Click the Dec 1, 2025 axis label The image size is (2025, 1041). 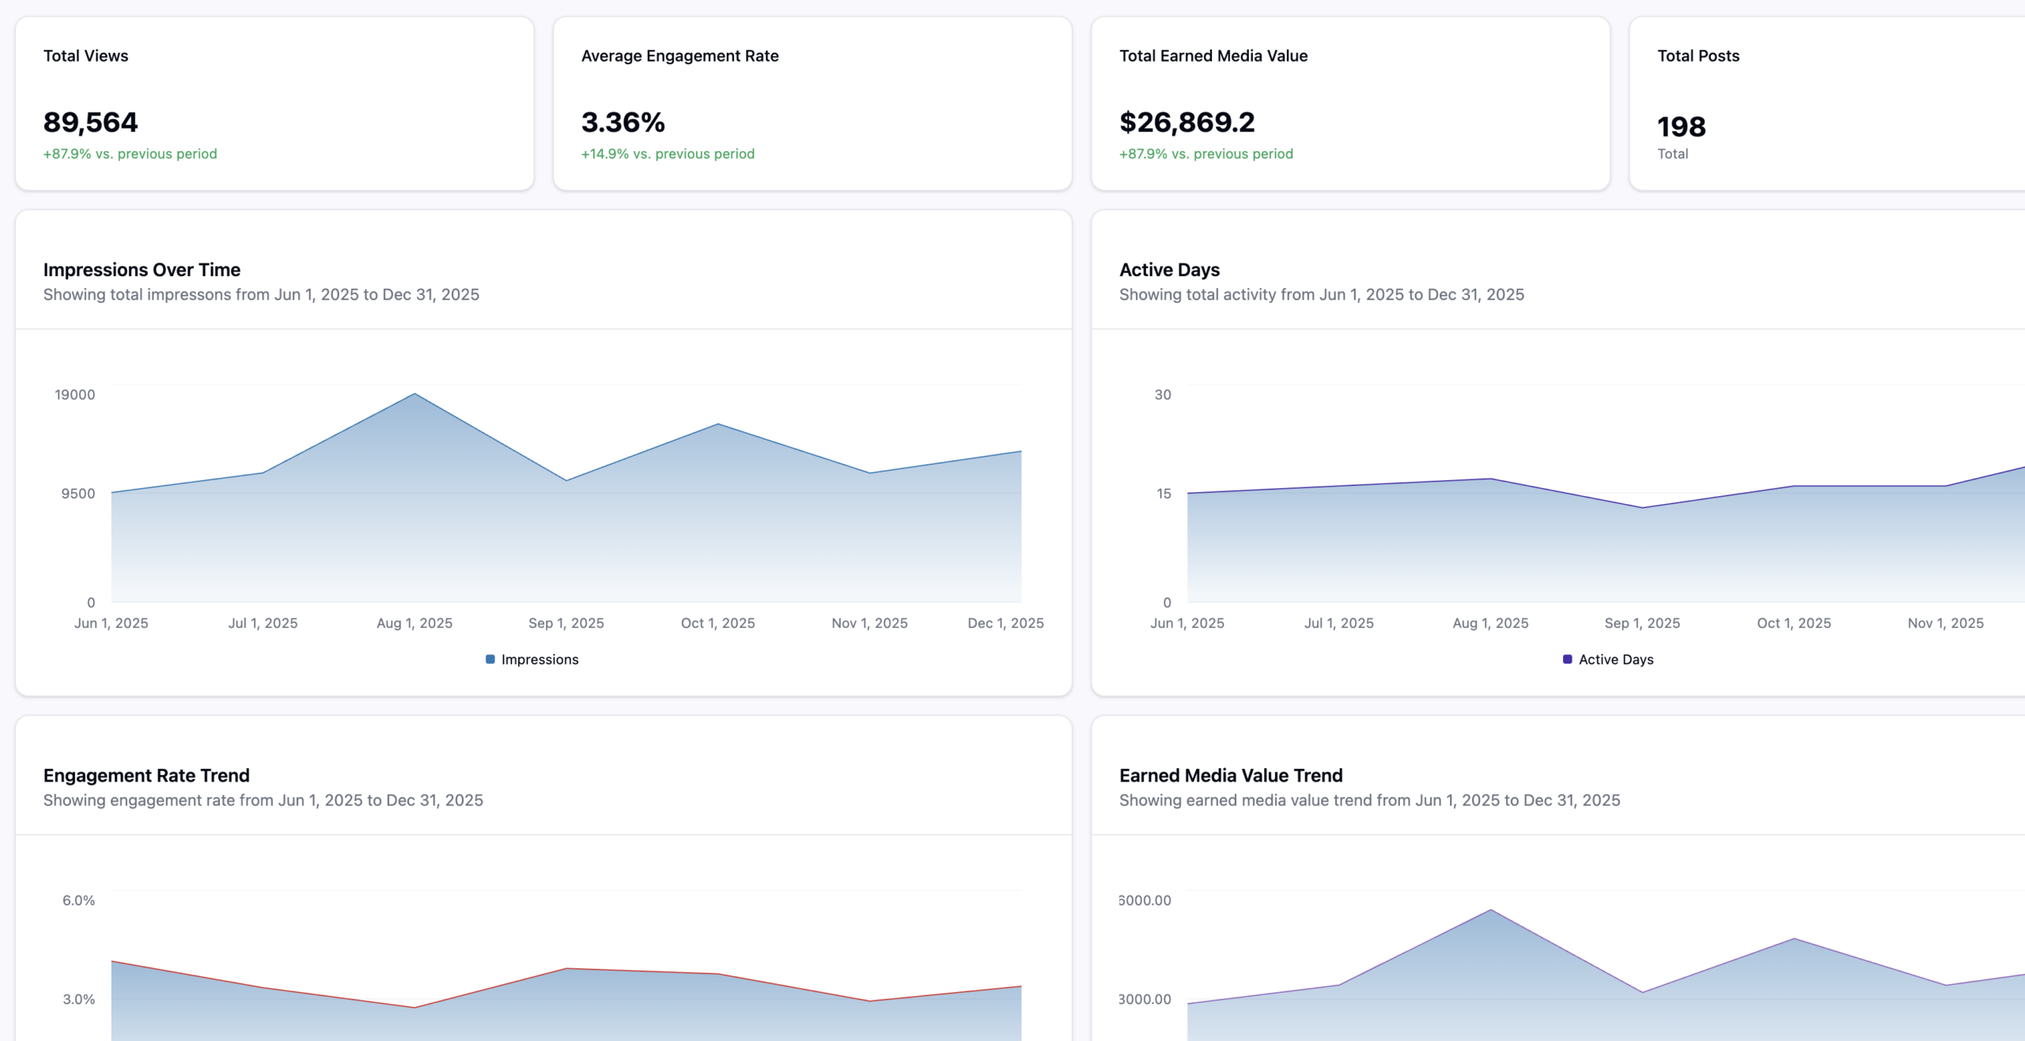coord(1006,623)
